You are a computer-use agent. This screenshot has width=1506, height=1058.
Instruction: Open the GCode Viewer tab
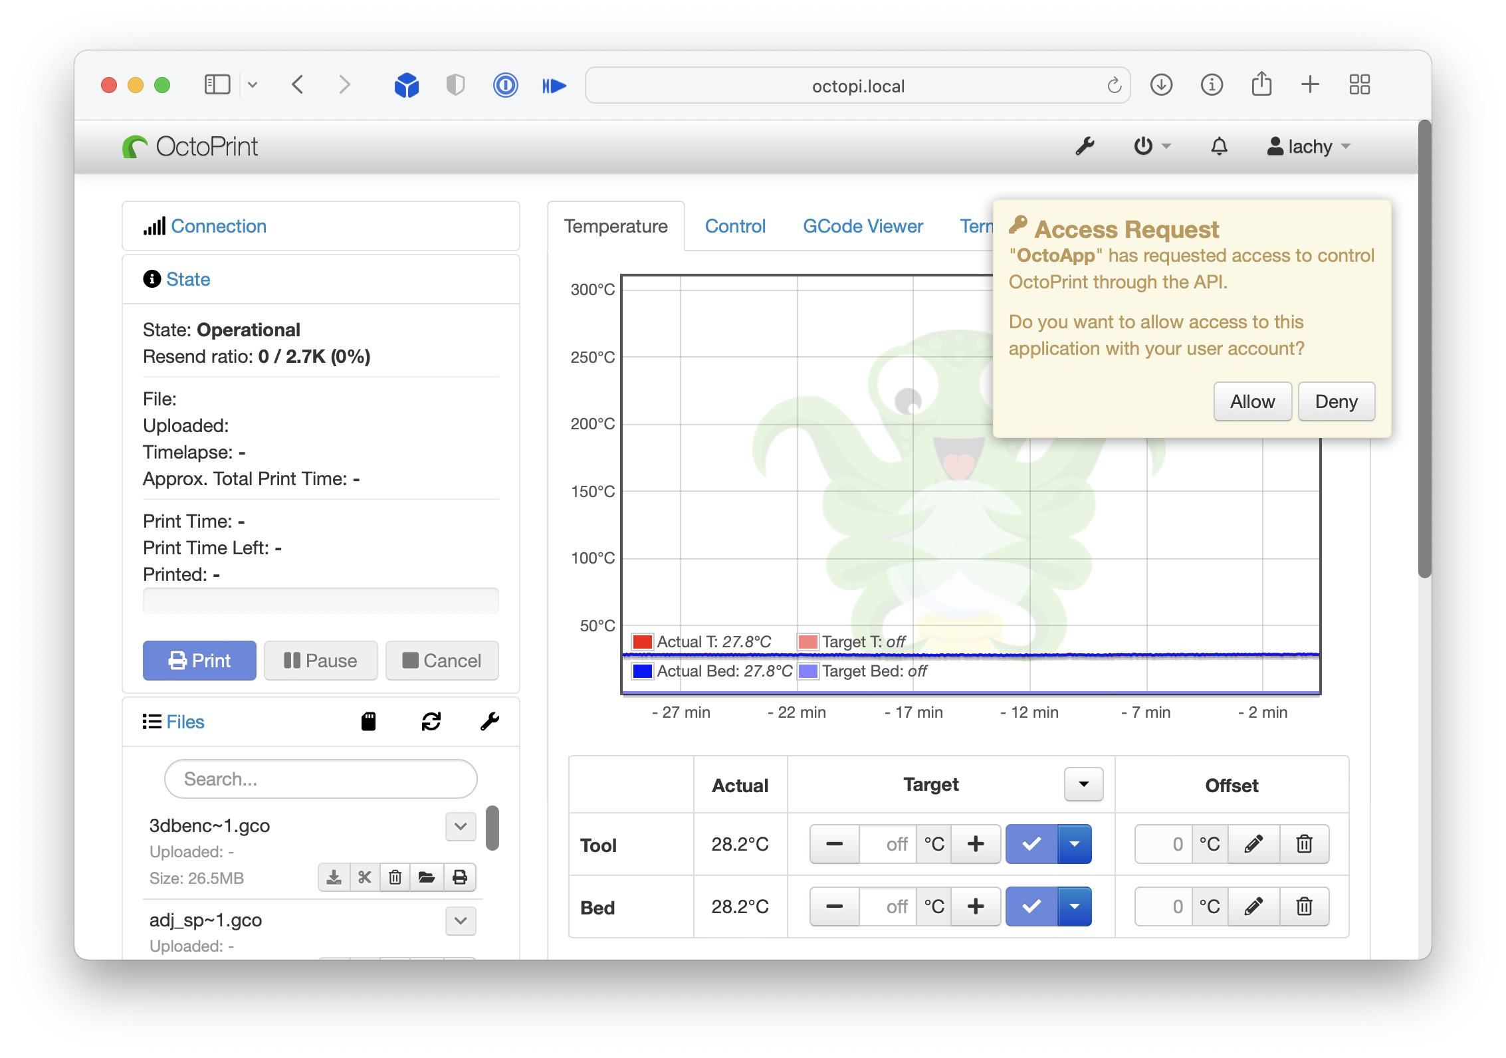pos(863,227)
